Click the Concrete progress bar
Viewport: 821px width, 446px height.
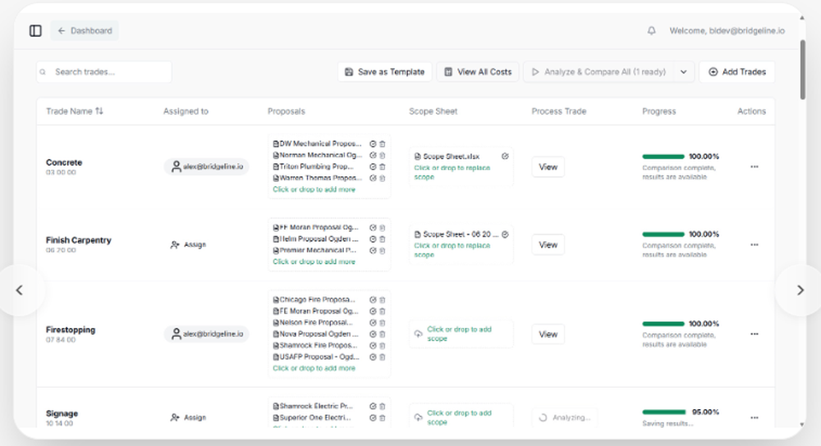tap(663, 157)
